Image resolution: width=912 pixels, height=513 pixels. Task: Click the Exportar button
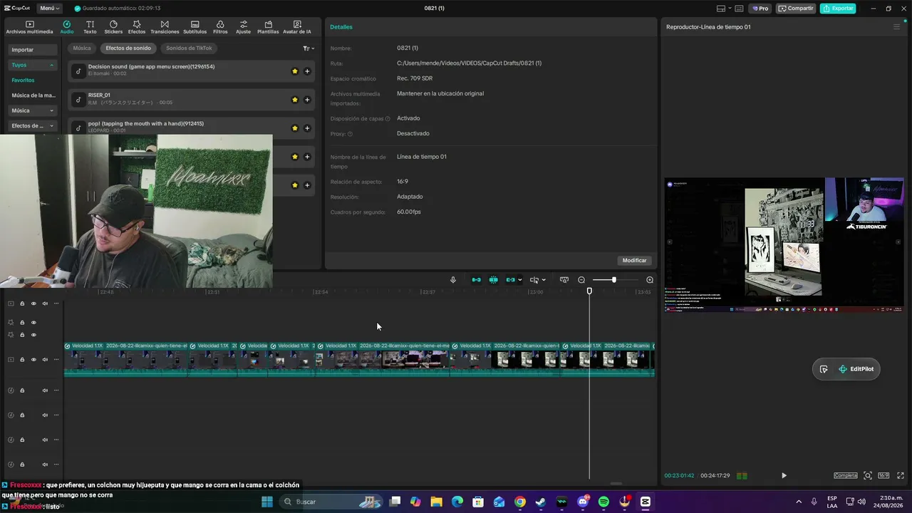838,9
